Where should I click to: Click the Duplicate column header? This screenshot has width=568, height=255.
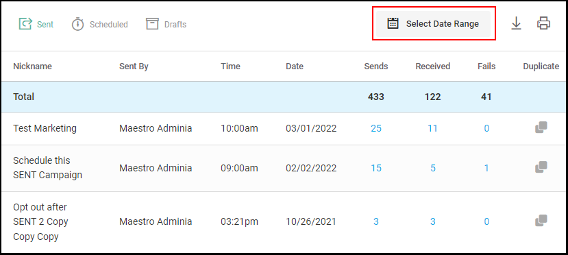pos(541,66)
